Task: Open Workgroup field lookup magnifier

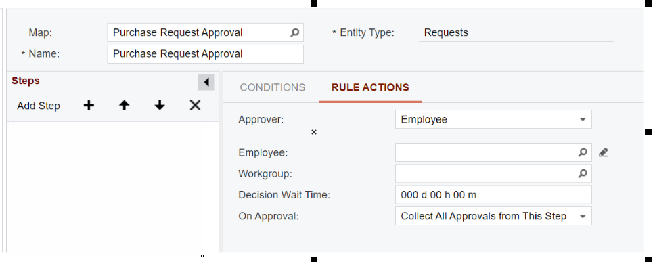Action: (583, 173)
